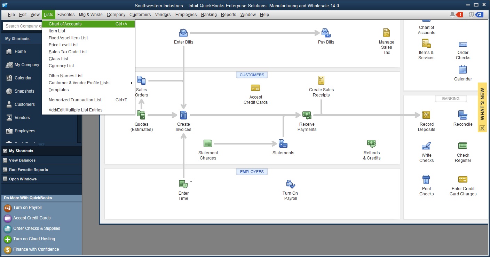Switch to Open Windows pane

coord(41,179)
